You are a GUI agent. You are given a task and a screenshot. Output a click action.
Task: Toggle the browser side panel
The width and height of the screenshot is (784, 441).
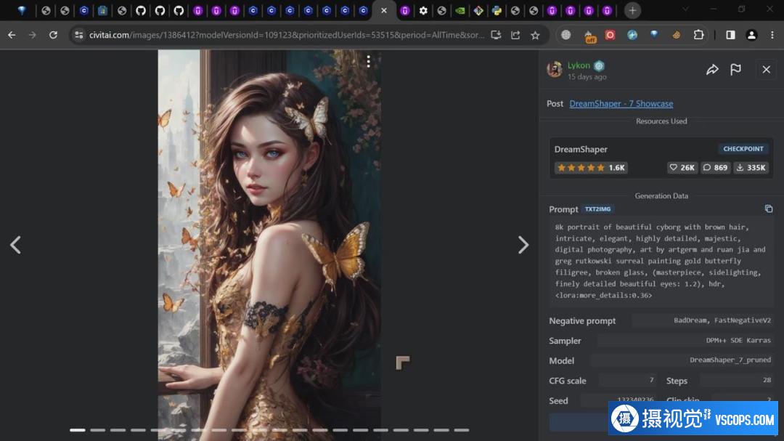point(730,35)
